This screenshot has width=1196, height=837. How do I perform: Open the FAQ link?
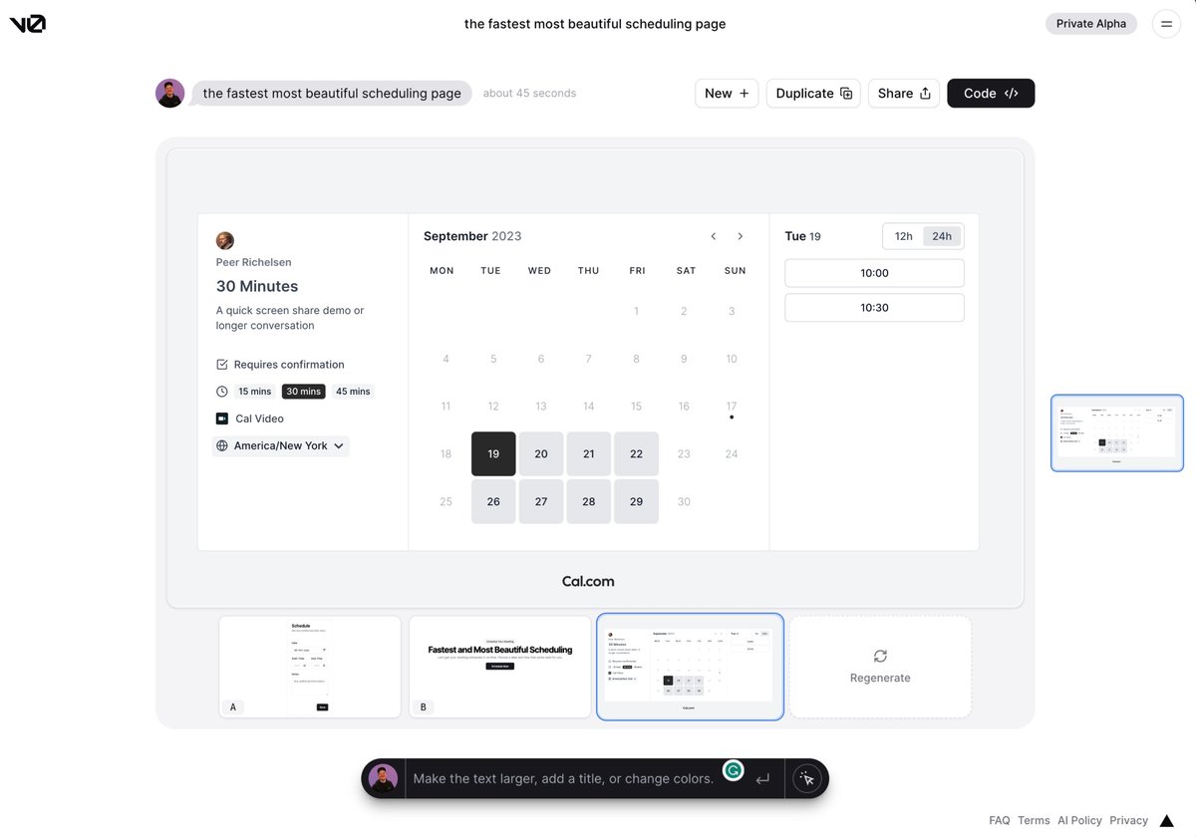pyautogui.click(x=999, y=821)
